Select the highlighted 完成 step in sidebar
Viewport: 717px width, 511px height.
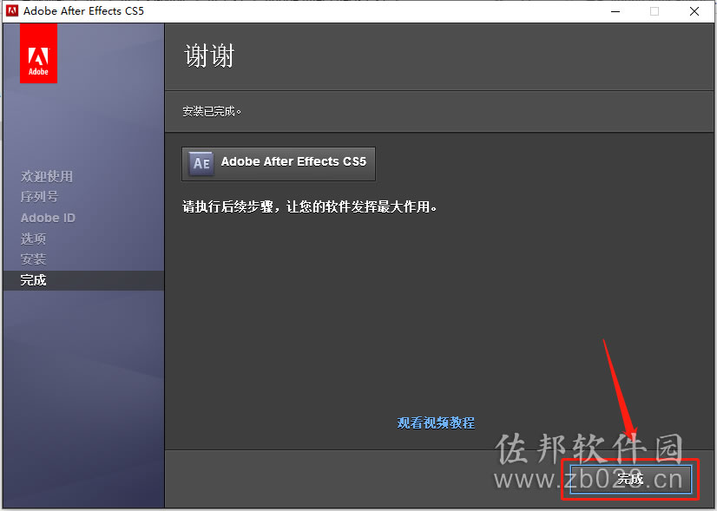pyautogui.click(x=83, y=280)
